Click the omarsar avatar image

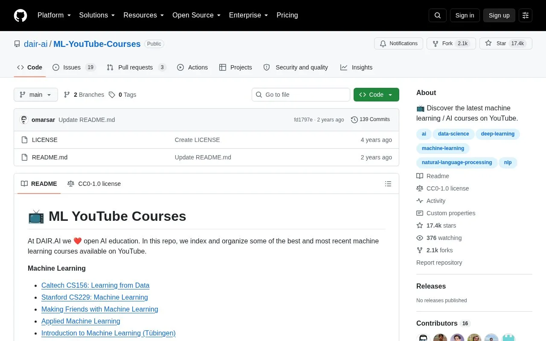click(24, 120)
